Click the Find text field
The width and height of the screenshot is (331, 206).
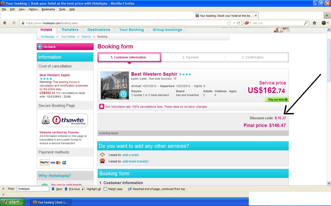tap(33, 189)
